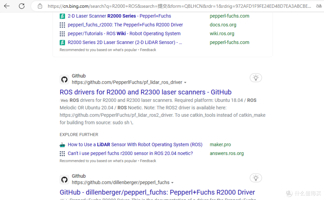324x200 pixels.
Task: Click ROS dots icon beside Can't i use pepperl fuchs
Action: tap(62, 154)
